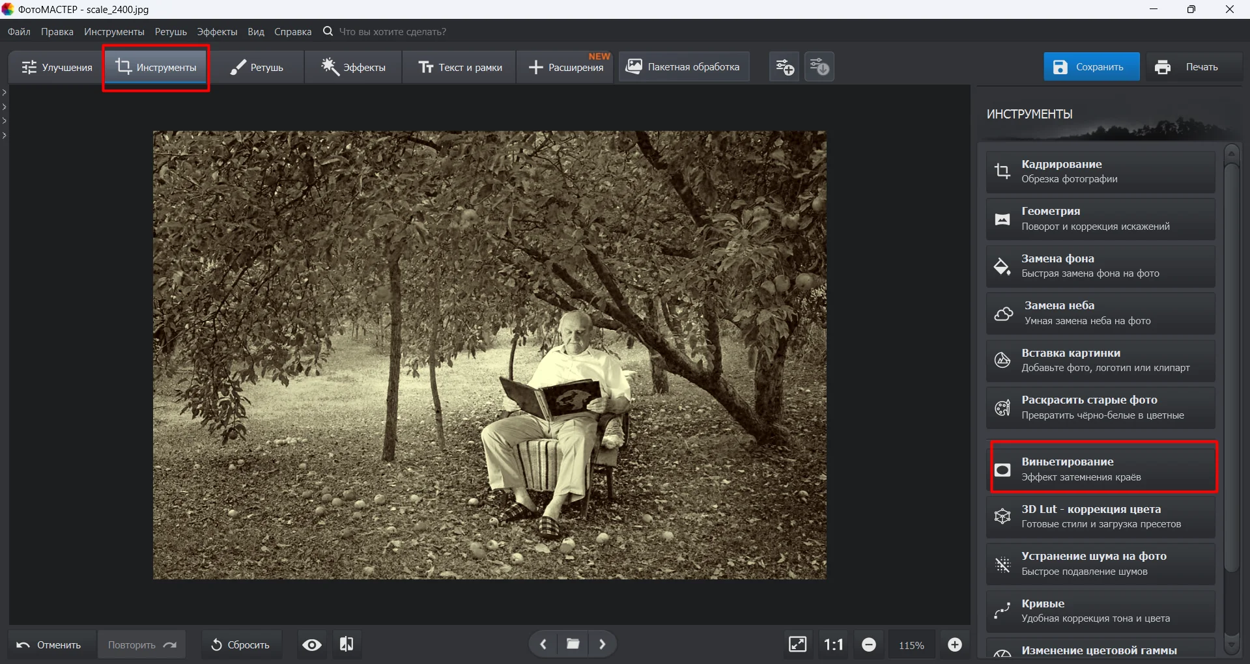The height and width of the screenshot is (664, 1250).
Task: Select the Геометрия tool
Action: click(x=1100, y=219)
